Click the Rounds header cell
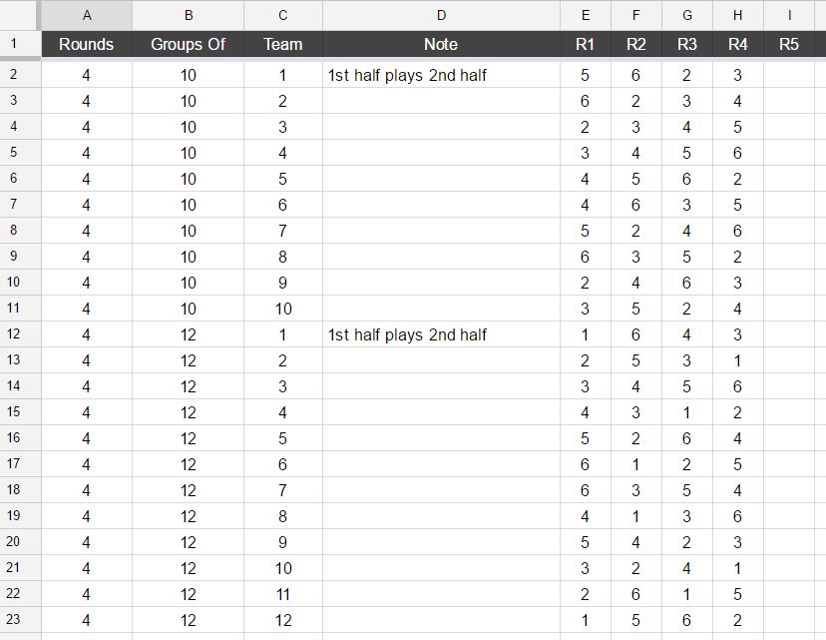Screen dimensions: 826x640 (x=87, y=44)
